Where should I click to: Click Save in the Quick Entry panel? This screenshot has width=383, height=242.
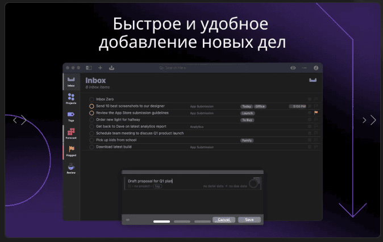point(249,220)
